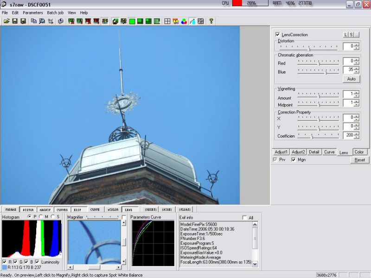
Task: Select the M radio button in Histogram
Action: click(41, 217)
